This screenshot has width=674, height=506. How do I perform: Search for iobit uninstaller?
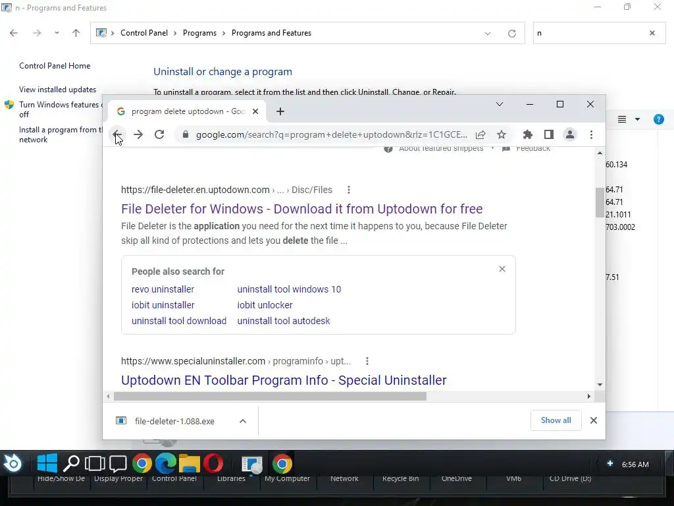(163, 305)
